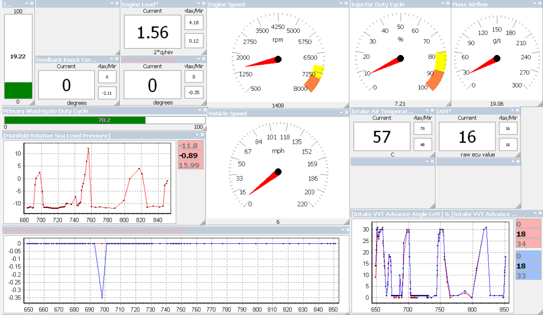Click the Intake Air Temperature current value 57
Image resolution: width=543 pixels, height=315 pixels.
click(381, 136)
